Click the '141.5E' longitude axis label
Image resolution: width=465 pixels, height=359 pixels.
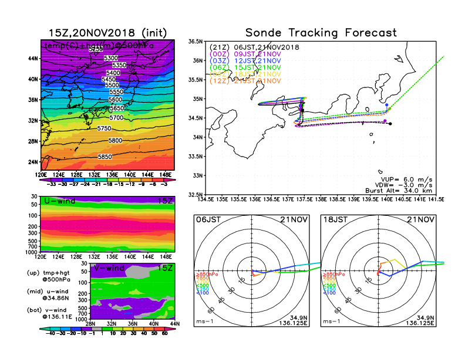click(x=436, y=199)
